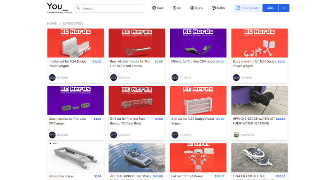The width and height of the screenshot is (334, 180).
Task: Open JET THE RIPPER boat thumbnail
Action: pos(137,157)
